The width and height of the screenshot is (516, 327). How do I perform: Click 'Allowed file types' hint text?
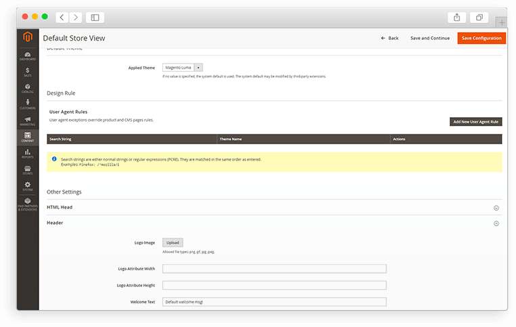click(189, 252)
